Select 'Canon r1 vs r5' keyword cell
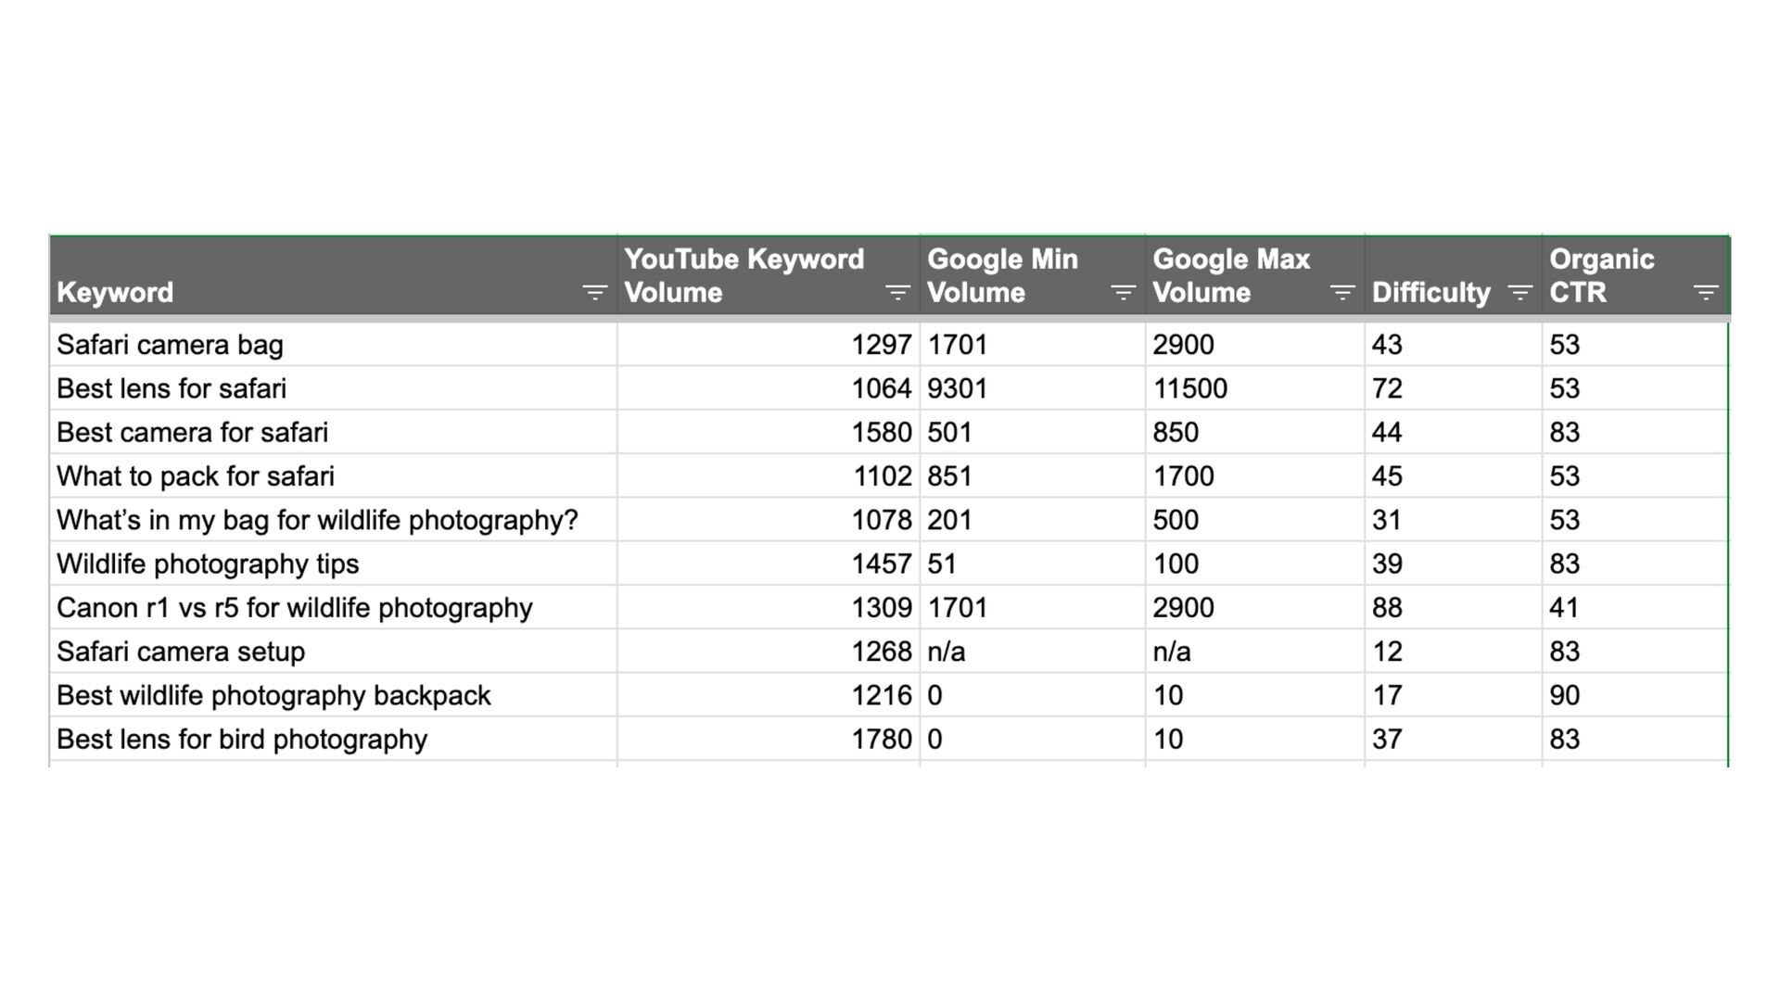This screenshot has height=1001, width=1780. (x=295, y=607)
